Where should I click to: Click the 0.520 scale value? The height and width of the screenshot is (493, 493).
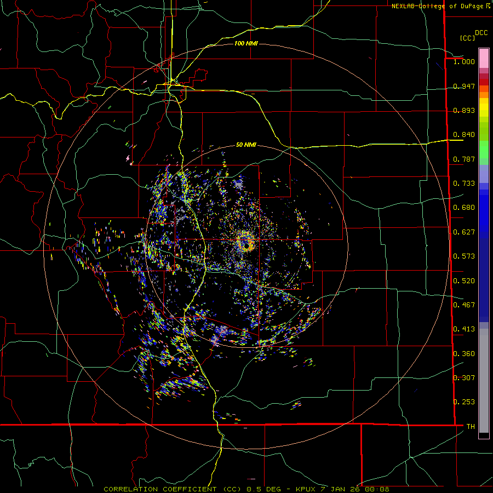[464, 281]
